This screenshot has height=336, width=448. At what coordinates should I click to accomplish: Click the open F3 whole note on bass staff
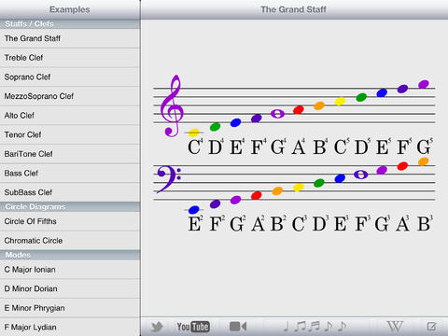point(360,175)
